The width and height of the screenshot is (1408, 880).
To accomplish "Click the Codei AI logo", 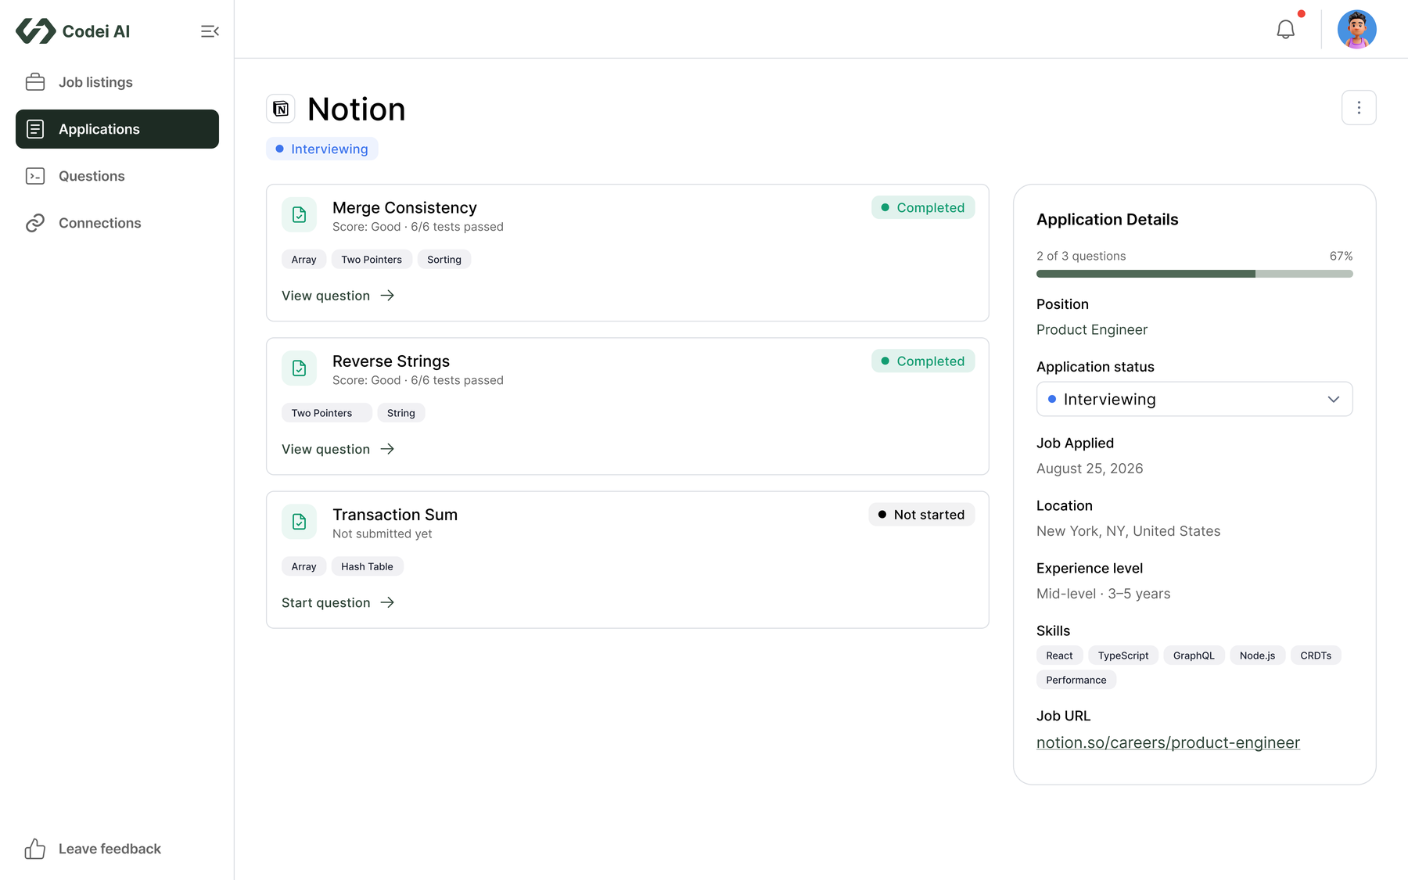I will tap(73, 31).
